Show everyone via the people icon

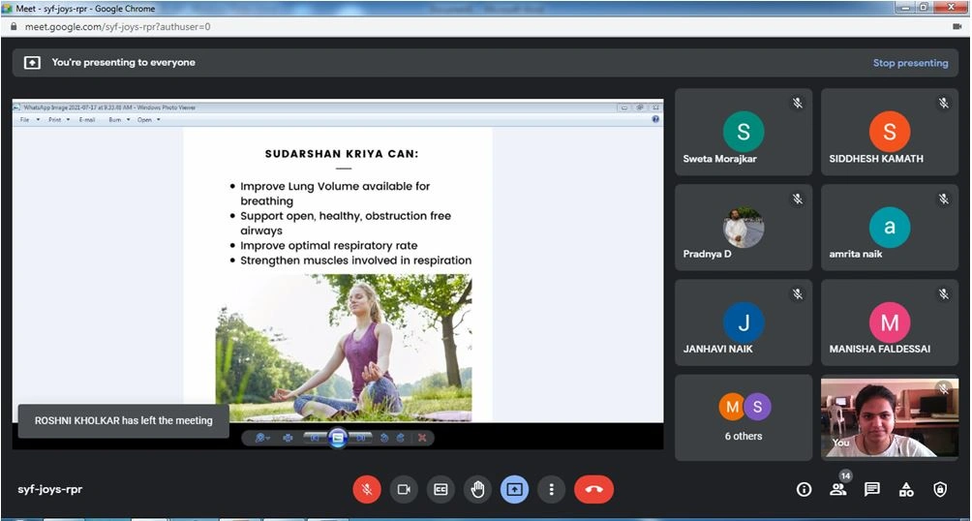pos(838,489)
